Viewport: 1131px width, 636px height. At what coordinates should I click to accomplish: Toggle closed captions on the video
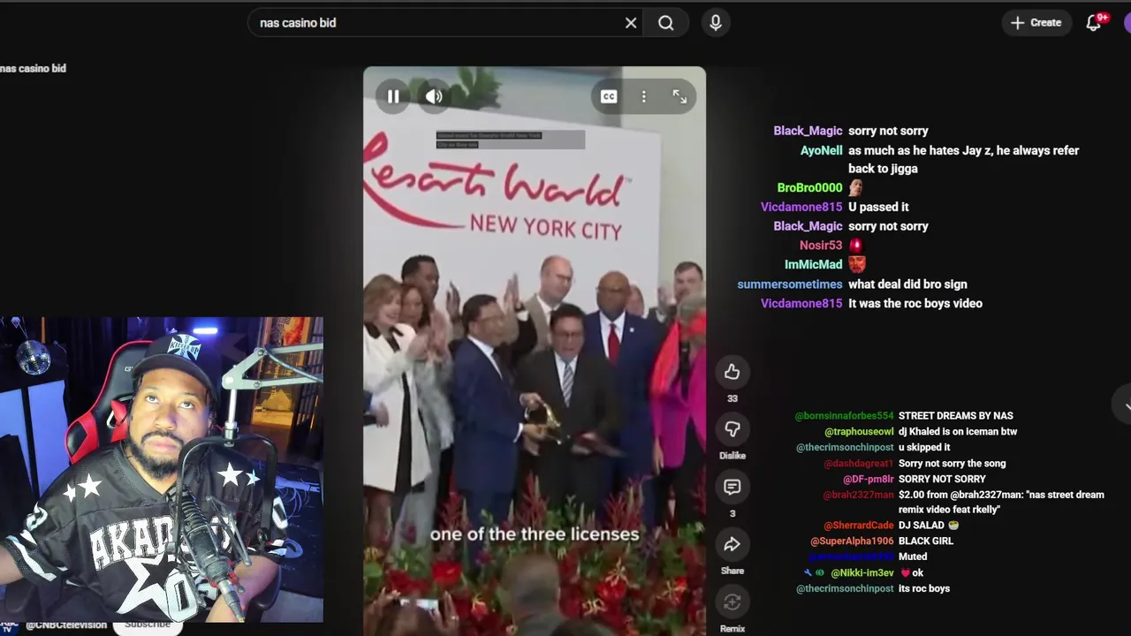coord(609,97)
